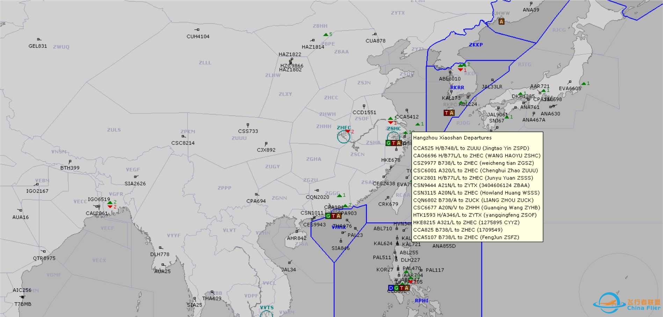The height and width of the screenshot is (317, 663).
Task: Click the red T badge at ZSHC
Action: (x=393, y=143)
